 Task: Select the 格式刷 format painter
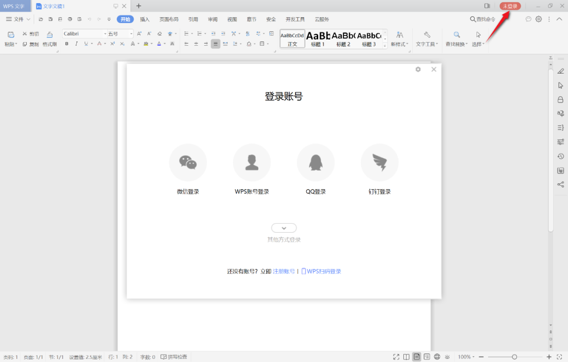[49, 39]
